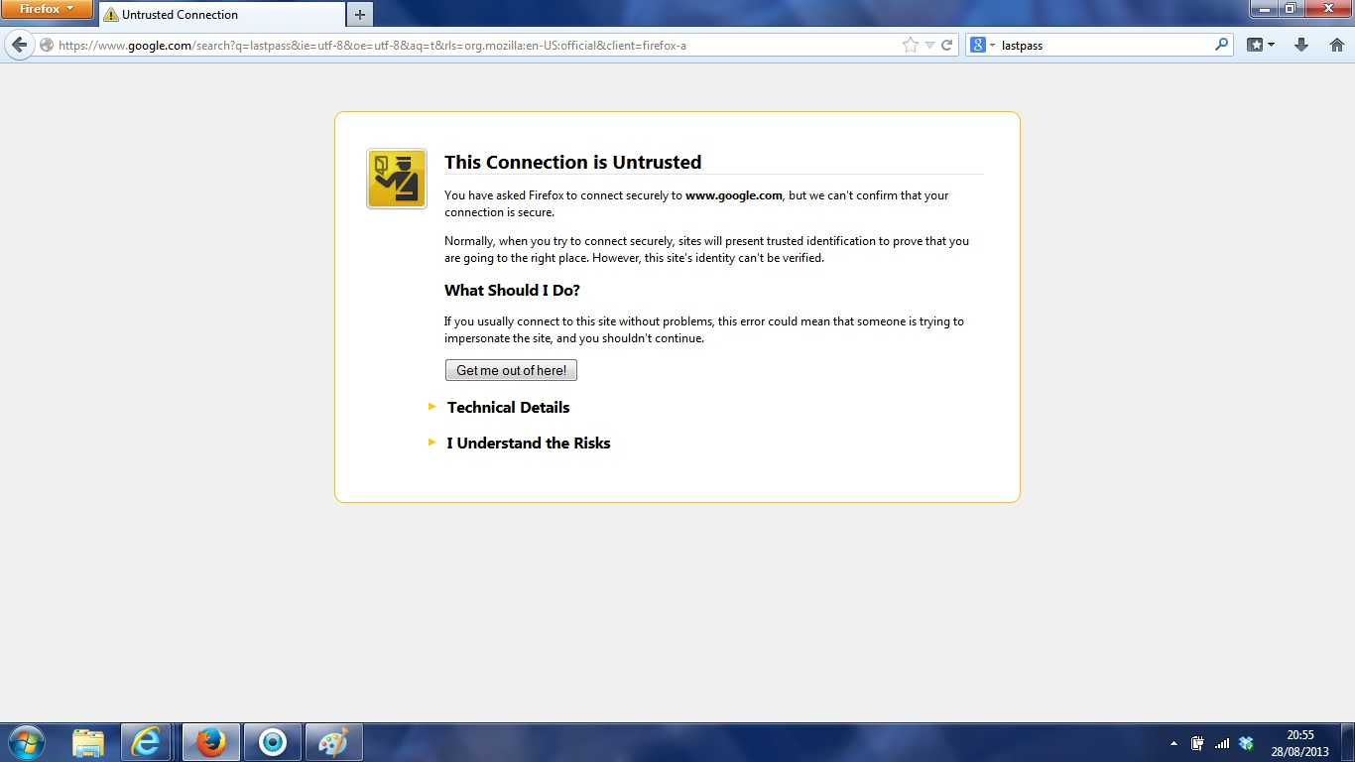The height and width of the screenshot is (762, 1355).
Task: Click the bold www.google.com text
Action: click(734, 195)
